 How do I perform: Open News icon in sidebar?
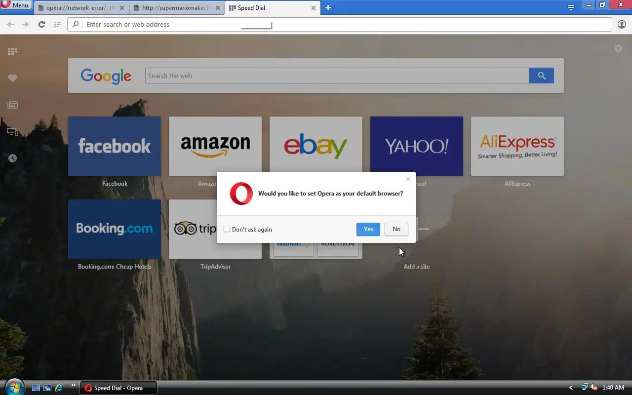click(x=12, y=105)
